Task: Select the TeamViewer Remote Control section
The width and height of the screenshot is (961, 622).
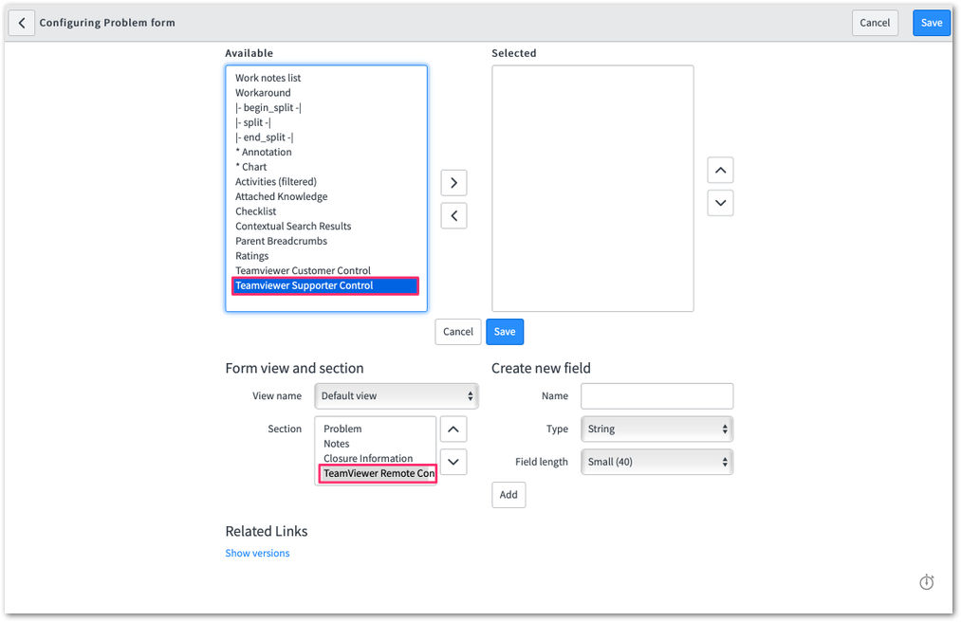Action: (379, 473)
